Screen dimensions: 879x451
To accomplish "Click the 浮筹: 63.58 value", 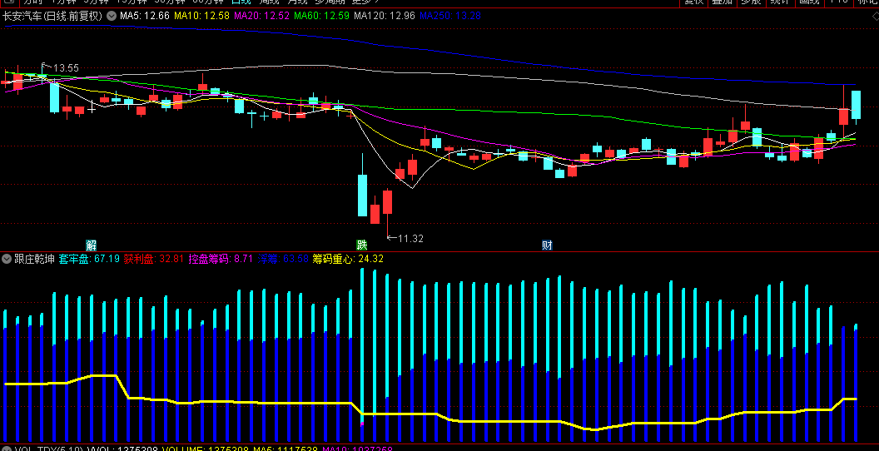I will [282, 259].
